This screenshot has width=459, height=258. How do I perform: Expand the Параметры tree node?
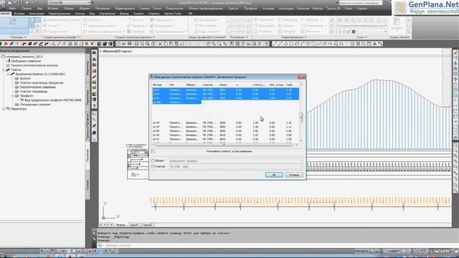click(4, 109)
